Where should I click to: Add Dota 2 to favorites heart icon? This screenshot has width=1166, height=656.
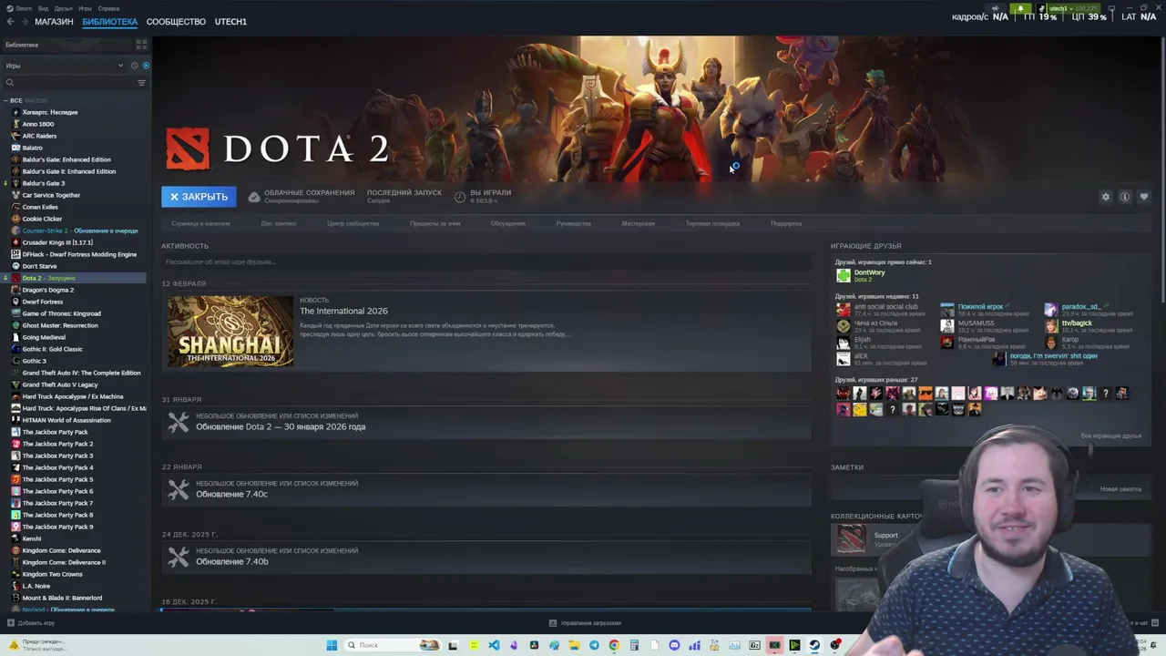[x=1144, y=197]
